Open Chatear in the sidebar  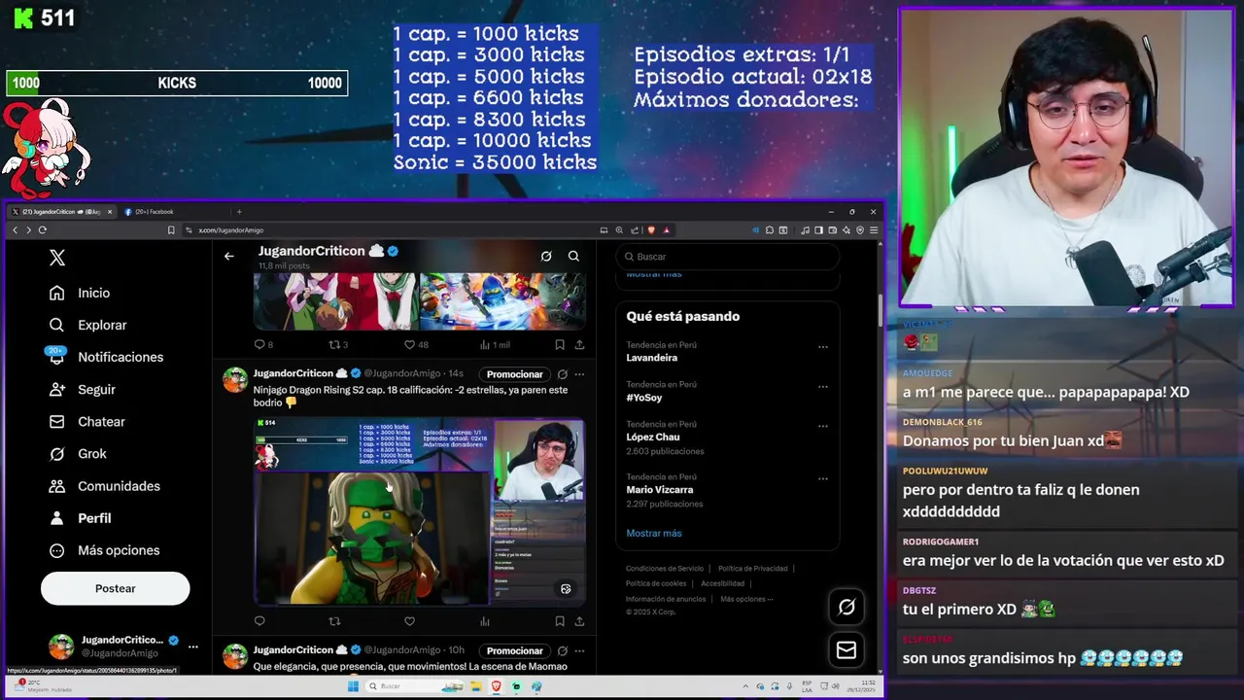tap(87, 421)
